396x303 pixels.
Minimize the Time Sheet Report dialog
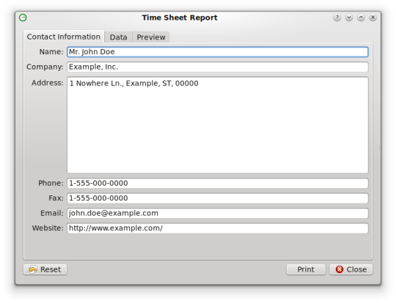pyautogui.click(x=349, y=18)
